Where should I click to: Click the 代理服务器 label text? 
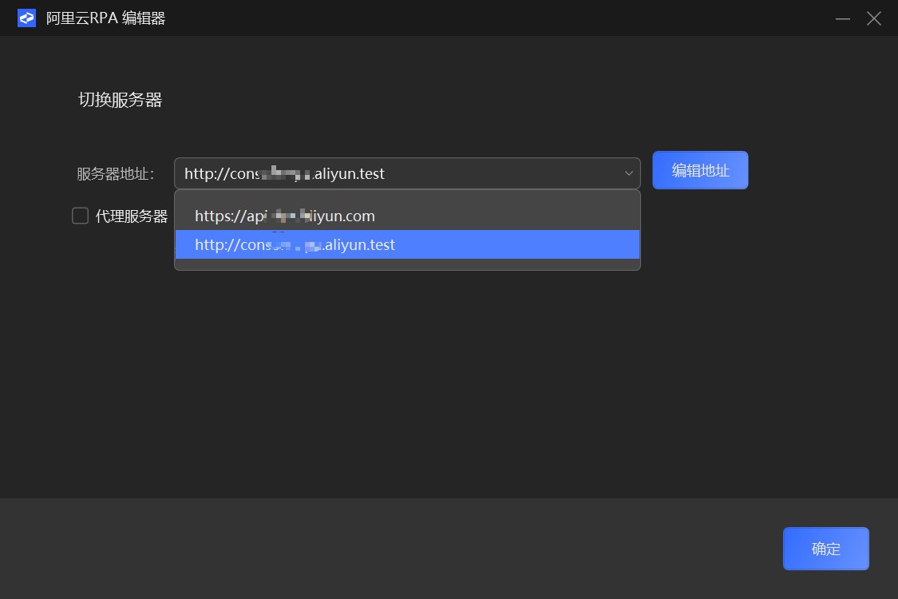tap(131, 216)
